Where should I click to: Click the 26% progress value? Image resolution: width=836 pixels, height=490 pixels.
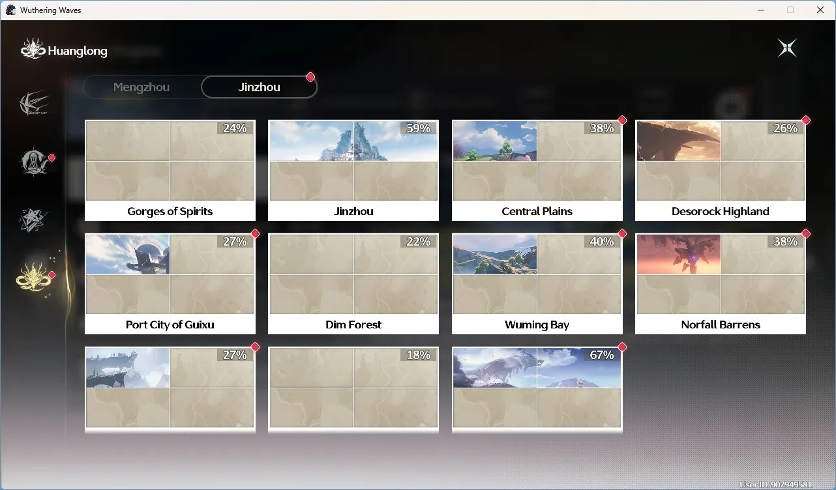(x=785, y=128)
